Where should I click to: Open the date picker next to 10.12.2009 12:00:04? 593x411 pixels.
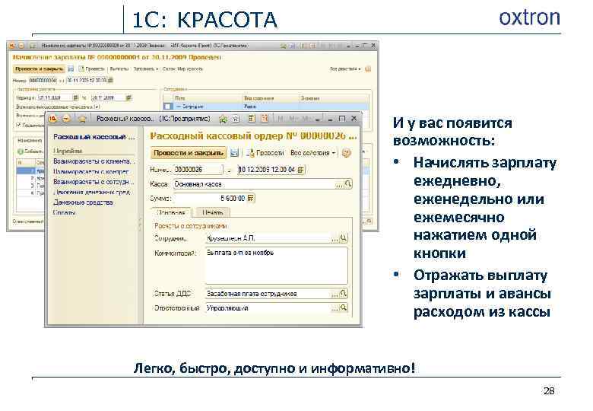pos(300,170)
